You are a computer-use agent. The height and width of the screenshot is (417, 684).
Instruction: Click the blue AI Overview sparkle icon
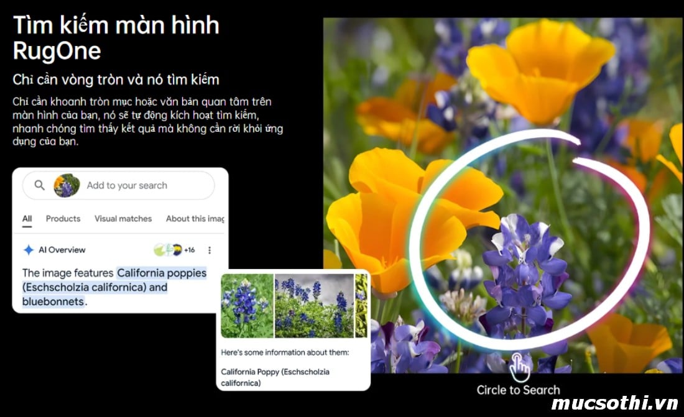coord(29,250)
